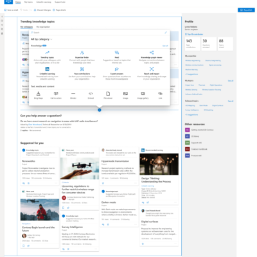Open the Survey Intelligence card title

tap(72, 227)
